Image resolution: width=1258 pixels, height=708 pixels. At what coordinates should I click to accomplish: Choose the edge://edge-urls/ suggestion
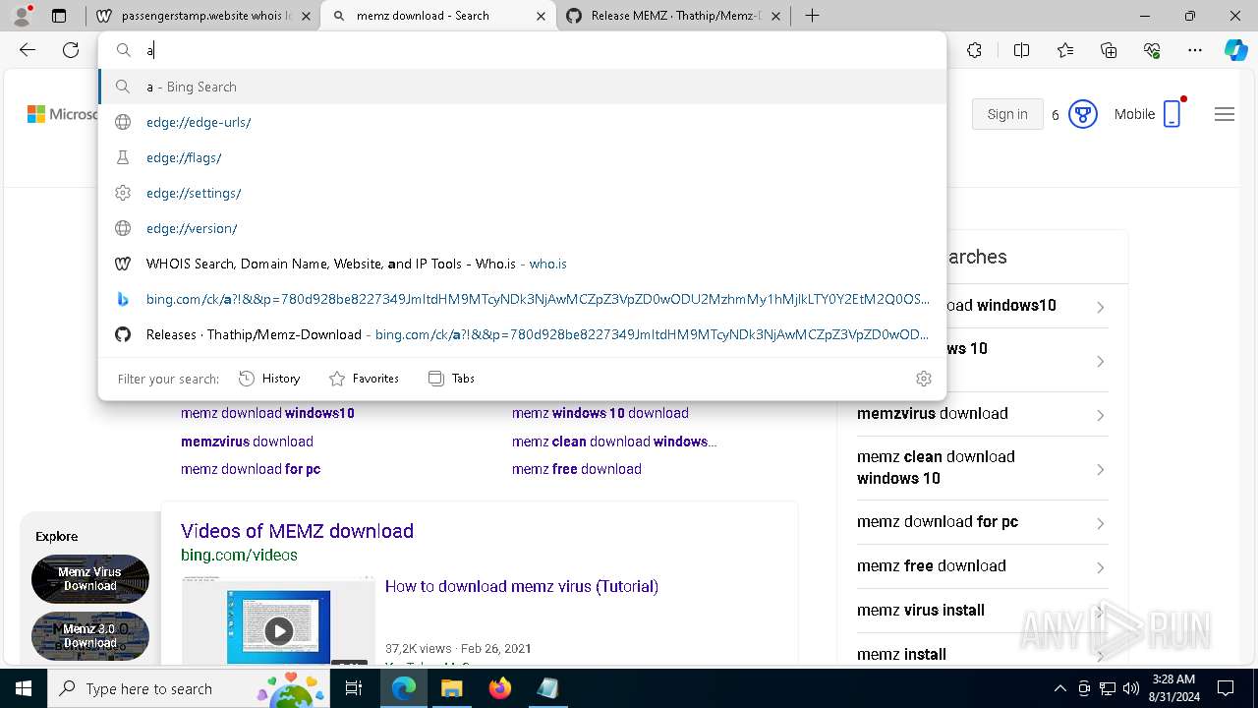coord(522,122)
